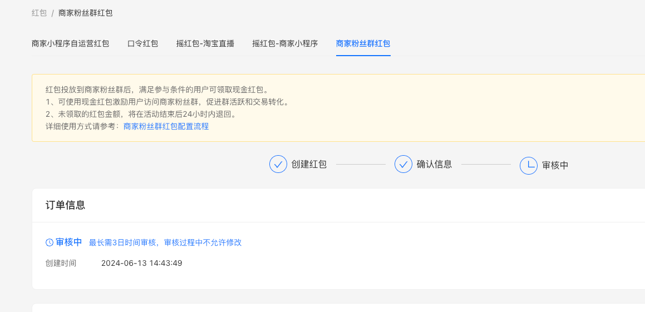Image resolution: width=645 pixels, height=312 pixels.
Task: Click the blue 审核中 status text
Action: point(69,242)
